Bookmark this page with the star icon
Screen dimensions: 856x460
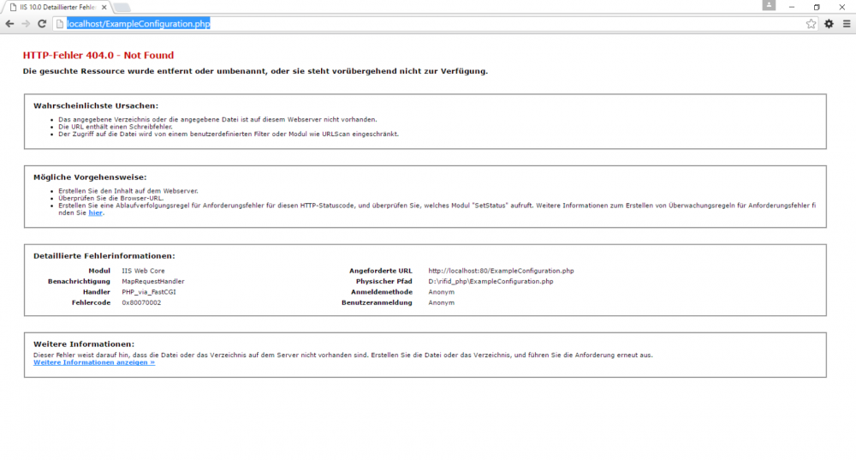click(811, 23)
